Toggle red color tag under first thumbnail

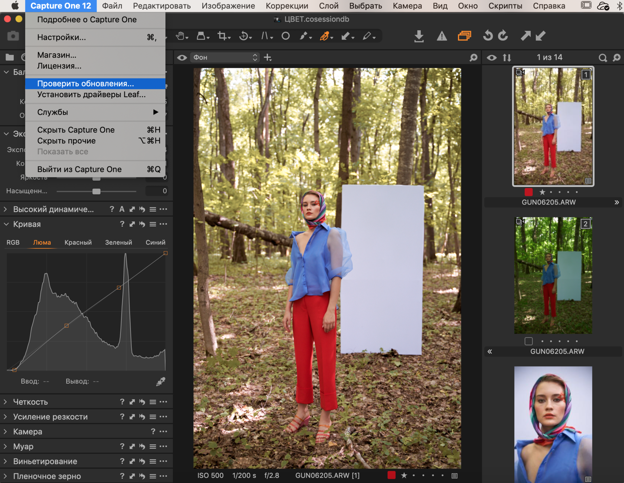tap(529, 192)
